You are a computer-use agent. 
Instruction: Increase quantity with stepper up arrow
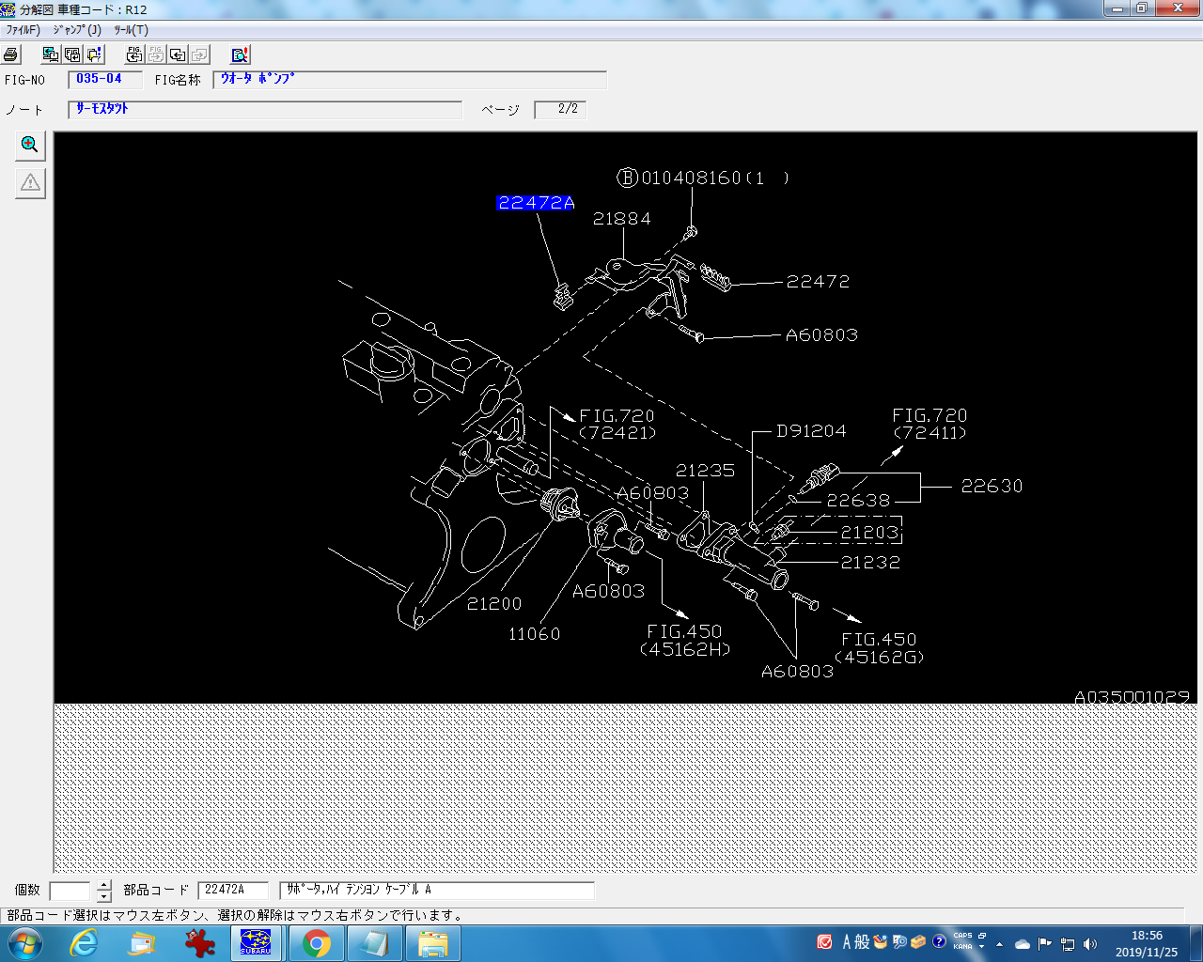click(104, 885)
